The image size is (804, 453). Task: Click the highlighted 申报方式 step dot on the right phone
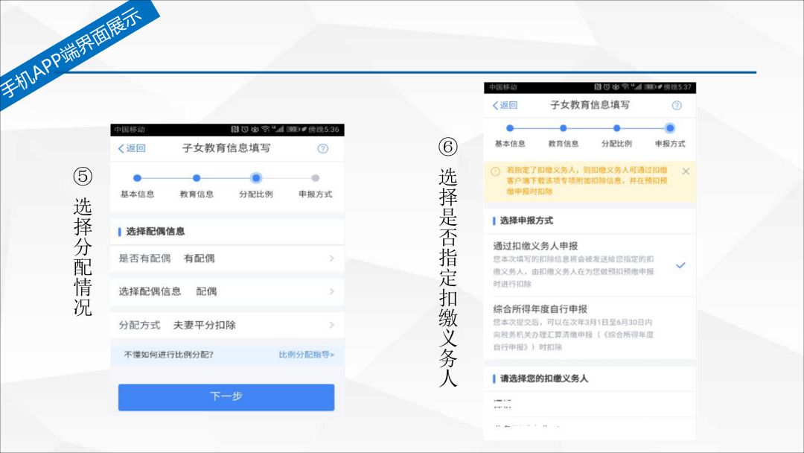[x=670, y=128]
